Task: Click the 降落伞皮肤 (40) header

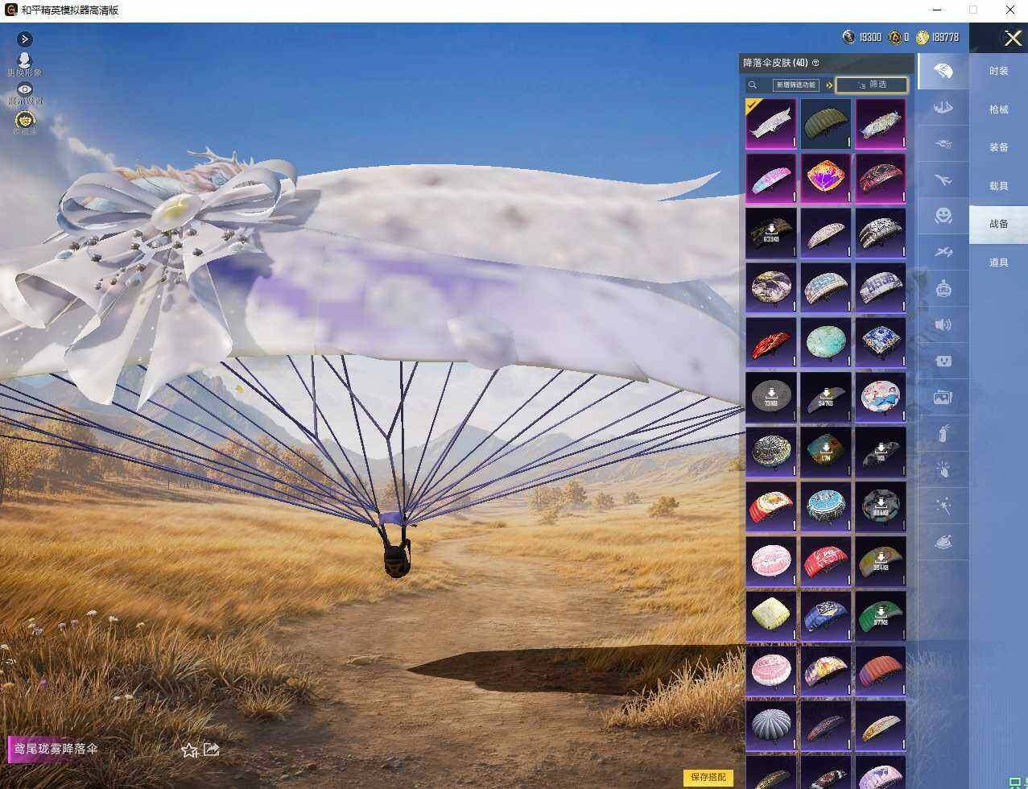Action: [775, 63]
